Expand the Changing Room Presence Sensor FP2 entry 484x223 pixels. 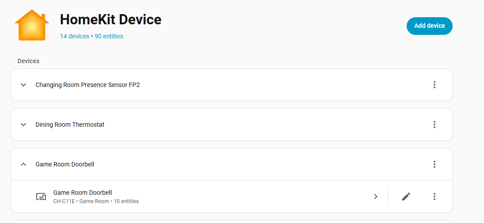(23, 85)
